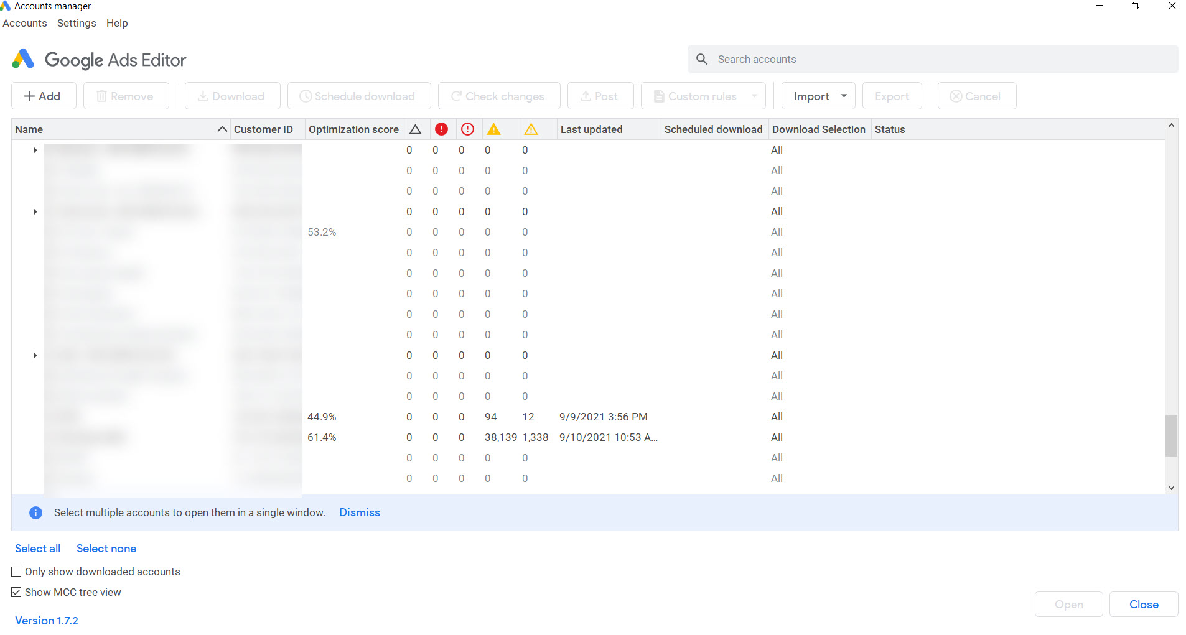The width and height of the screenshot is (1186, 635).
Task: Click the Check changes refresh icon
Action: (x=457, y=96)
